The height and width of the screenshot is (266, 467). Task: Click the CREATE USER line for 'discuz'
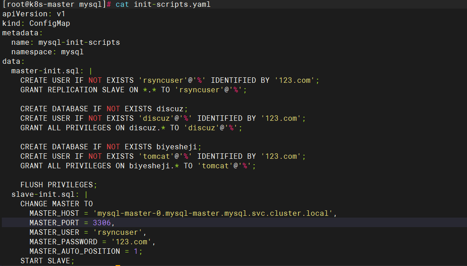(163, 119)
